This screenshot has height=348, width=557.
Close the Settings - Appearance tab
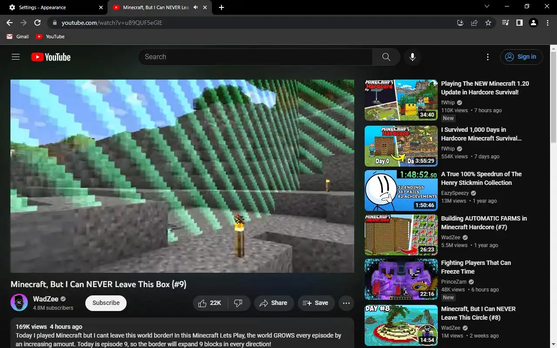point(101,7)
